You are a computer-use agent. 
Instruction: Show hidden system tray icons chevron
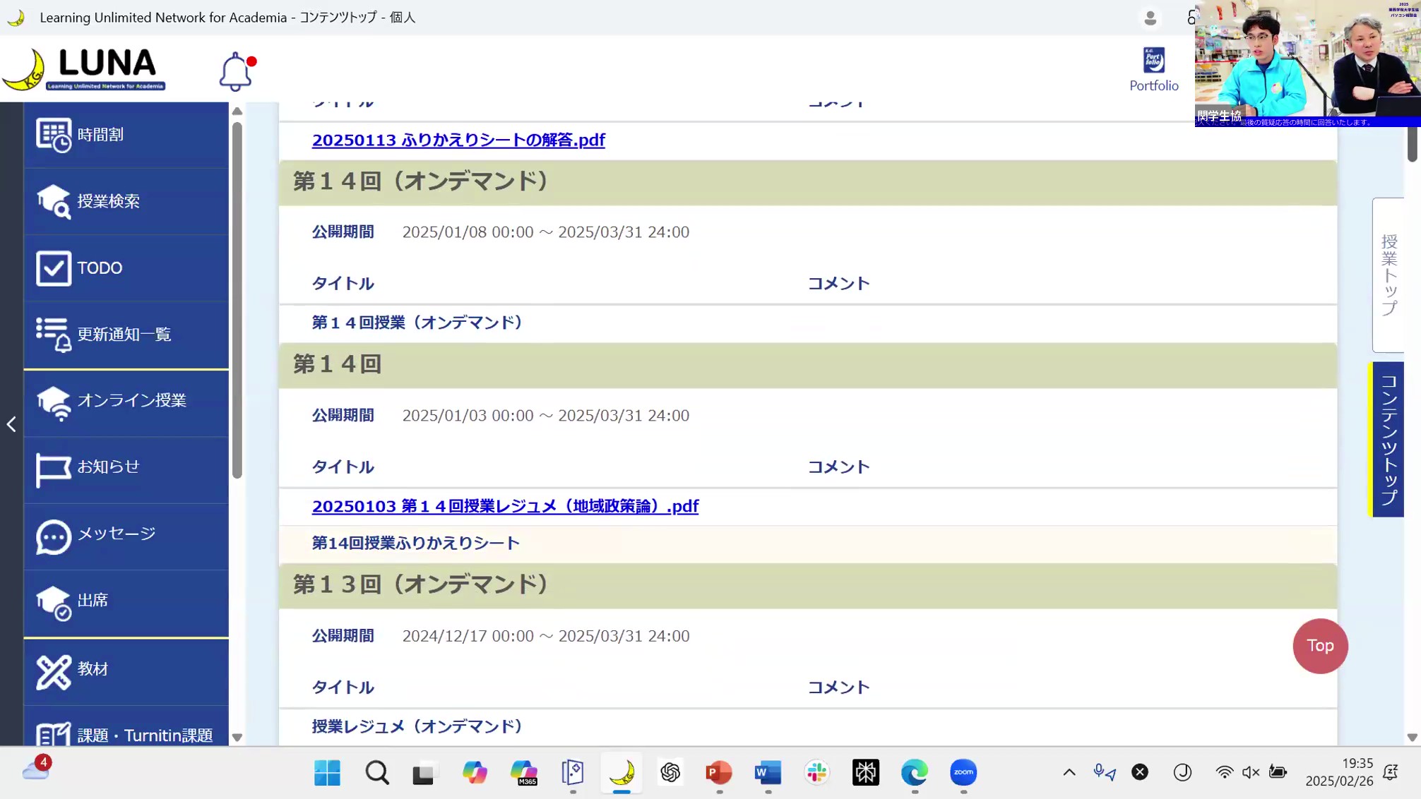point(1069,772)
